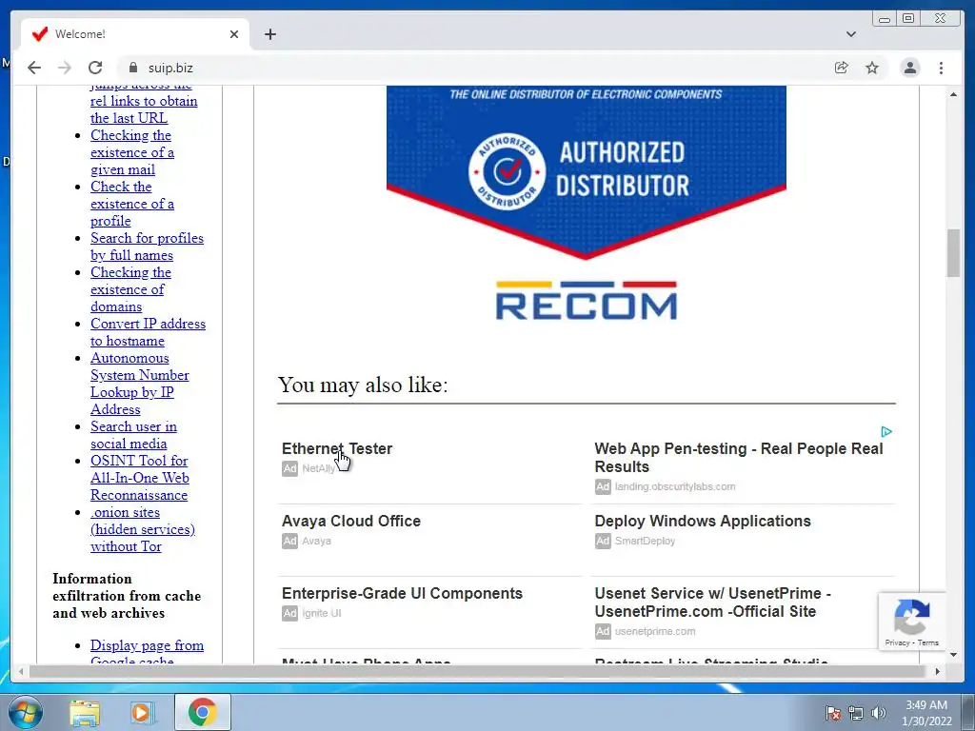Select the Welcome! tab
The height and width of the screenshot is (731, 975).
134,34
